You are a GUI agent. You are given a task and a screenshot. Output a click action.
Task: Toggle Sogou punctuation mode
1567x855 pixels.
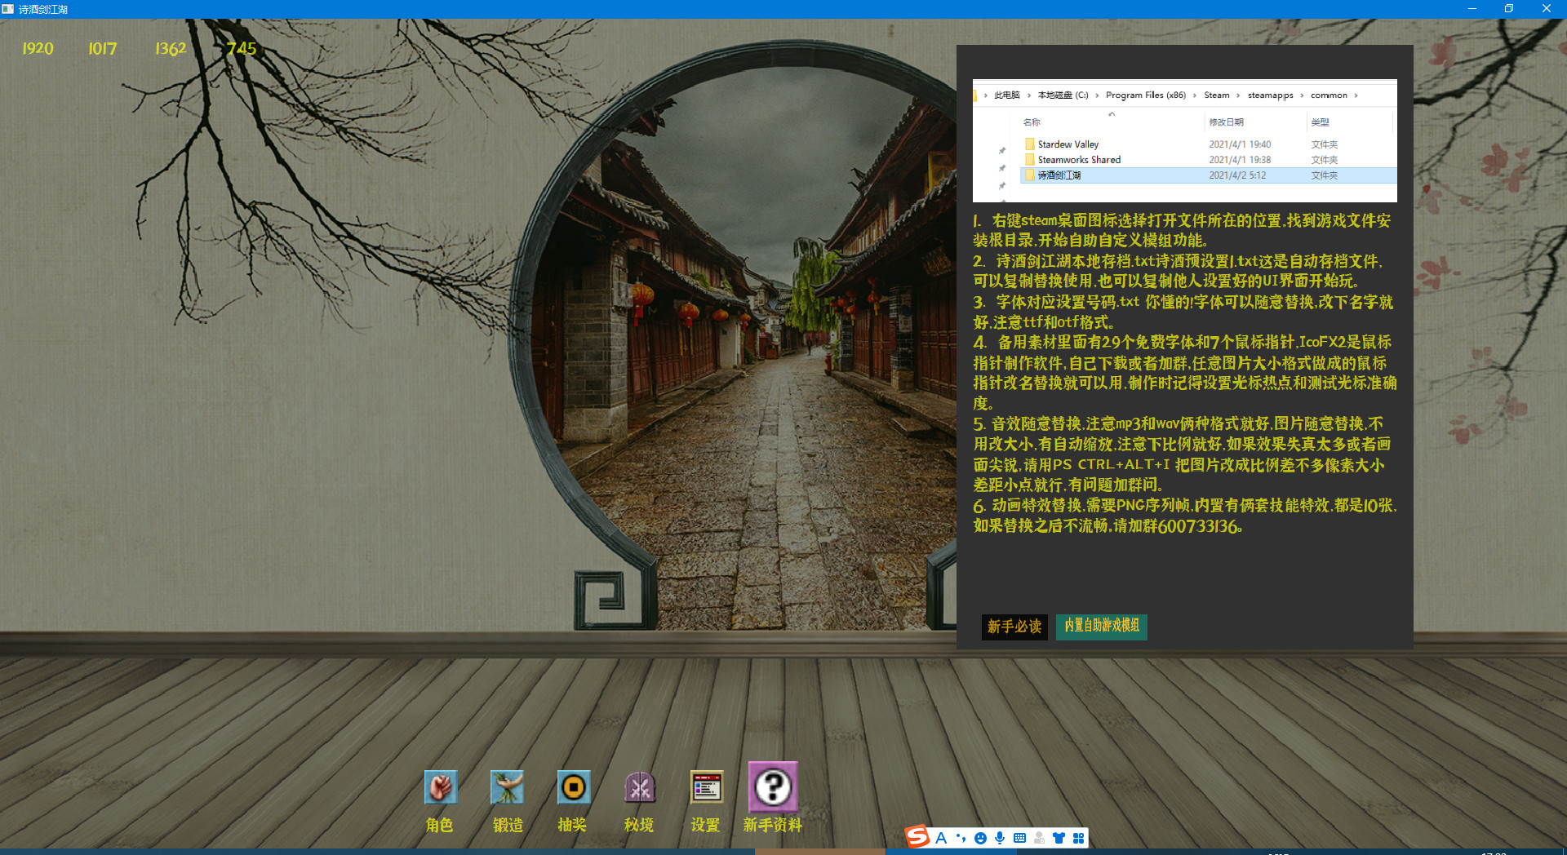click(x=961, y=838)
